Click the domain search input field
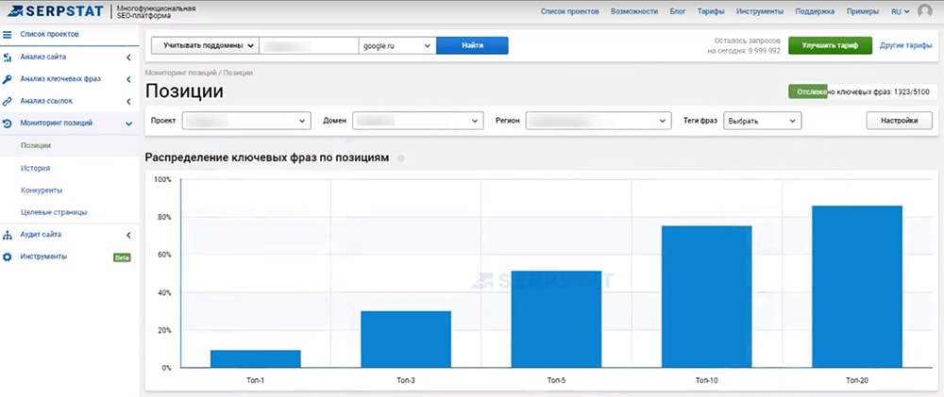 (309, 45)
